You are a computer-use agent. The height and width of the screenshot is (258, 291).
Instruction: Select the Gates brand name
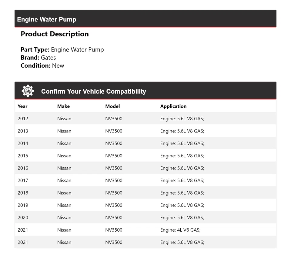coord(48,57)
